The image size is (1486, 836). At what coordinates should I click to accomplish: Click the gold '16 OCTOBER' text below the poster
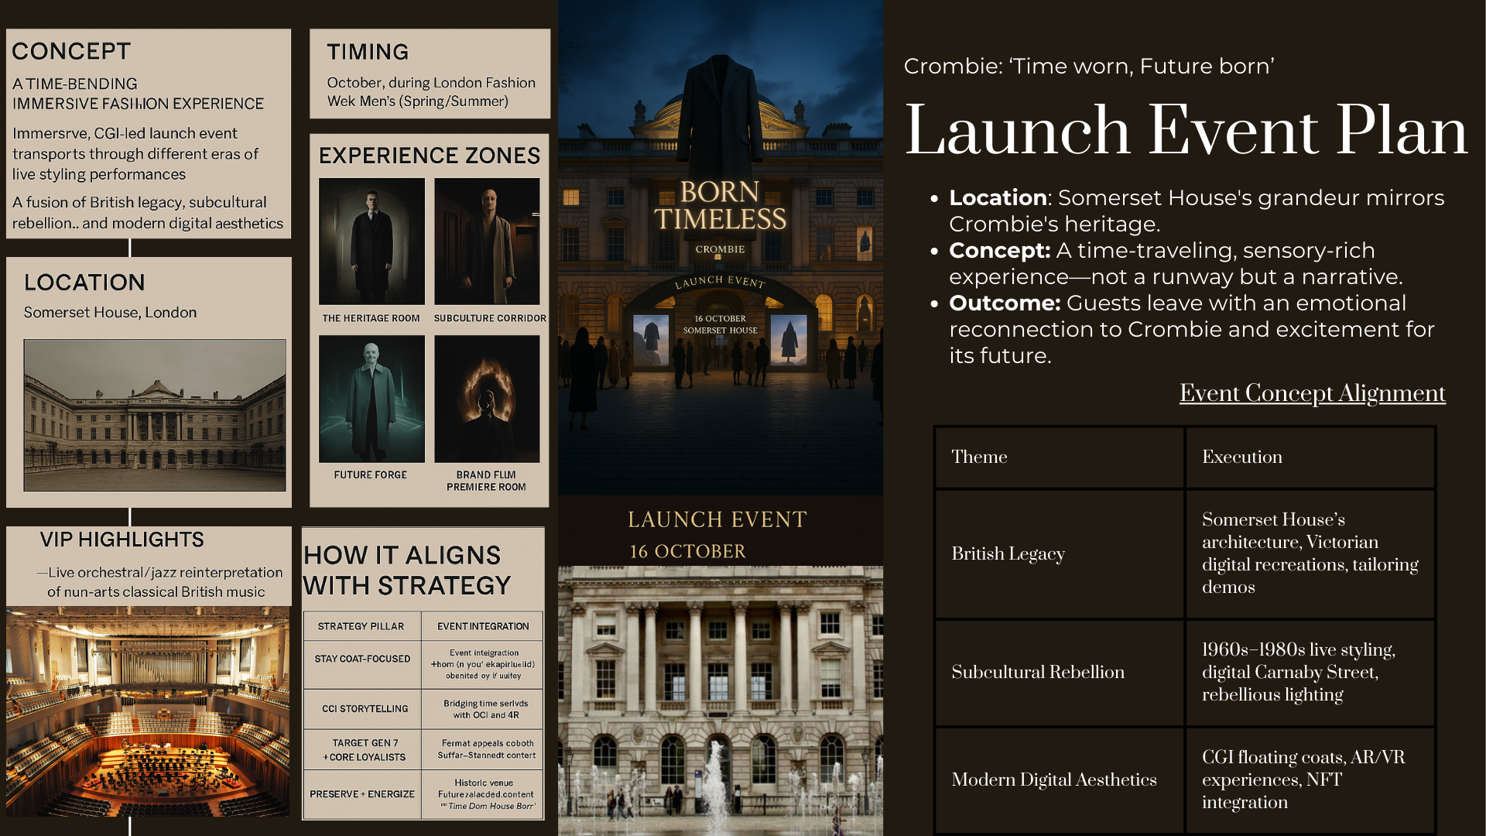687,552
